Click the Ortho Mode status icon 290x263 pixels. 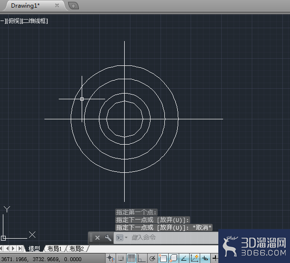[141, 258]
